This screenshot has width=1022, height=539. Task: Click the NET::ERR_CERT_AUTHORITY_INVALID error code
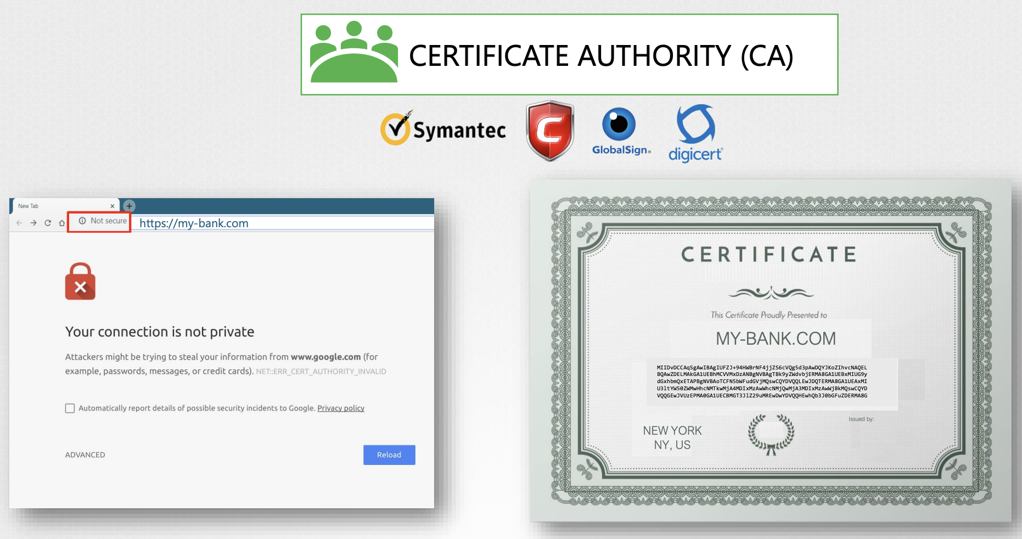321,372
